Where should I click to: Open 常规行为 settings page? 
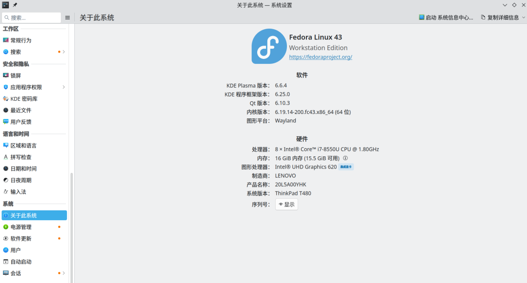point(34,40)
